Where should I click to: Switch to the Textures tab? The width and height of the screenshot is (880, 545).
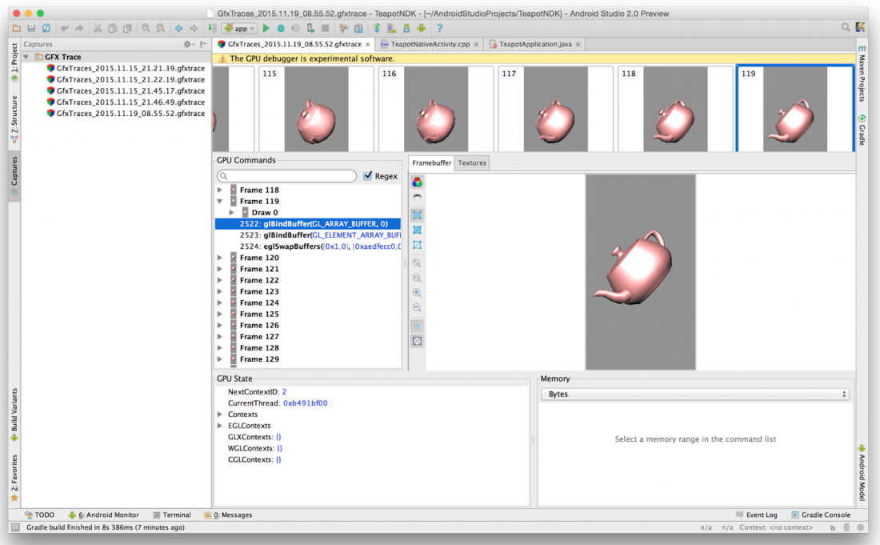tap(472, 162)
